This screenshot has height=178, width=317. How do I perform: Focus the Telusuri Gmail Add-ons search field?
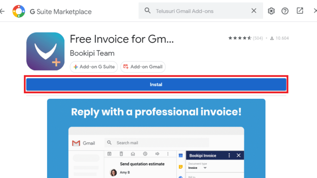(201, 11)
